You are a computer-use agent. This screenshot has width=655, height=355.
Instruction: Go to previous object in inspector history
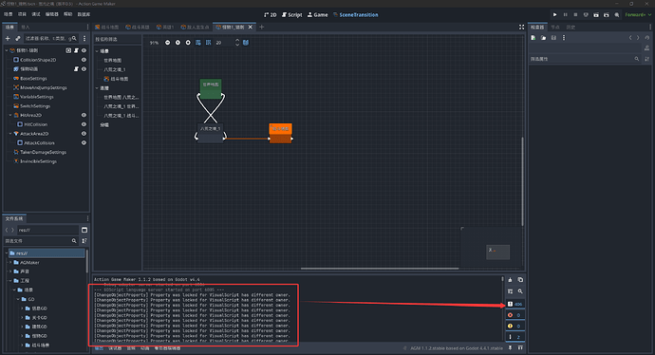point(630,38)
